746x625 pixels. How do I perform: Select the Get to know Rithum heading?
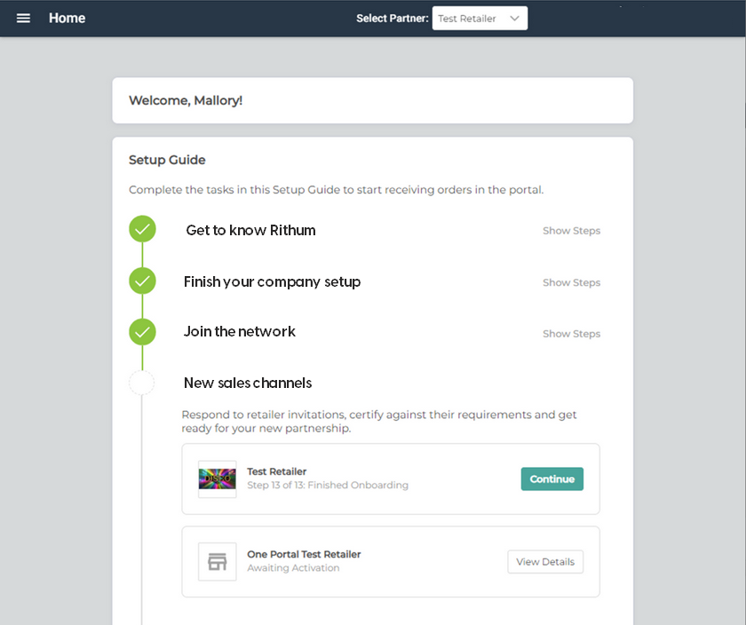point(250,231)
